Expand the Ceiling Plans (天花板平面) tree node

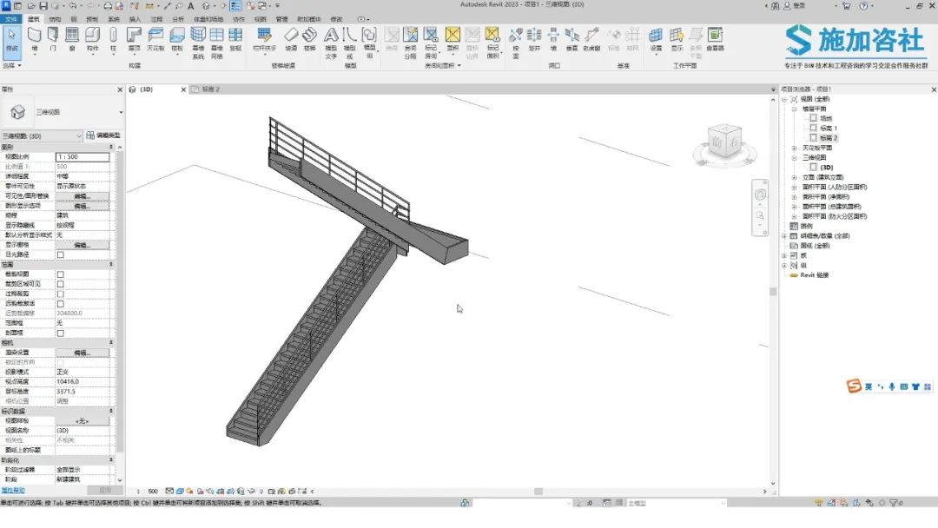pos(795,148)
